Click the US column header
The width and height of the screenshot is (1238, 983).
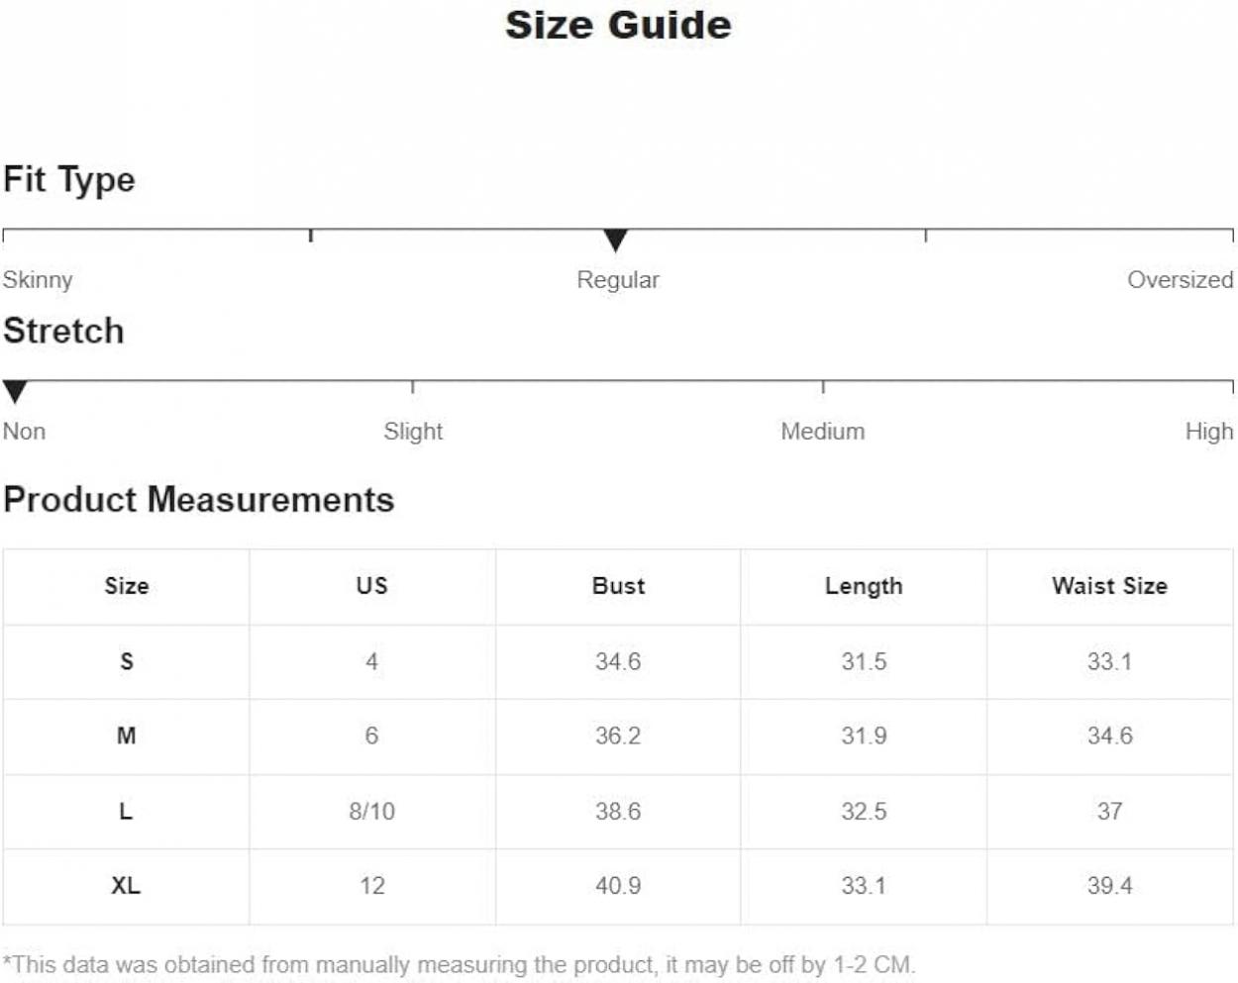[372, 586]
